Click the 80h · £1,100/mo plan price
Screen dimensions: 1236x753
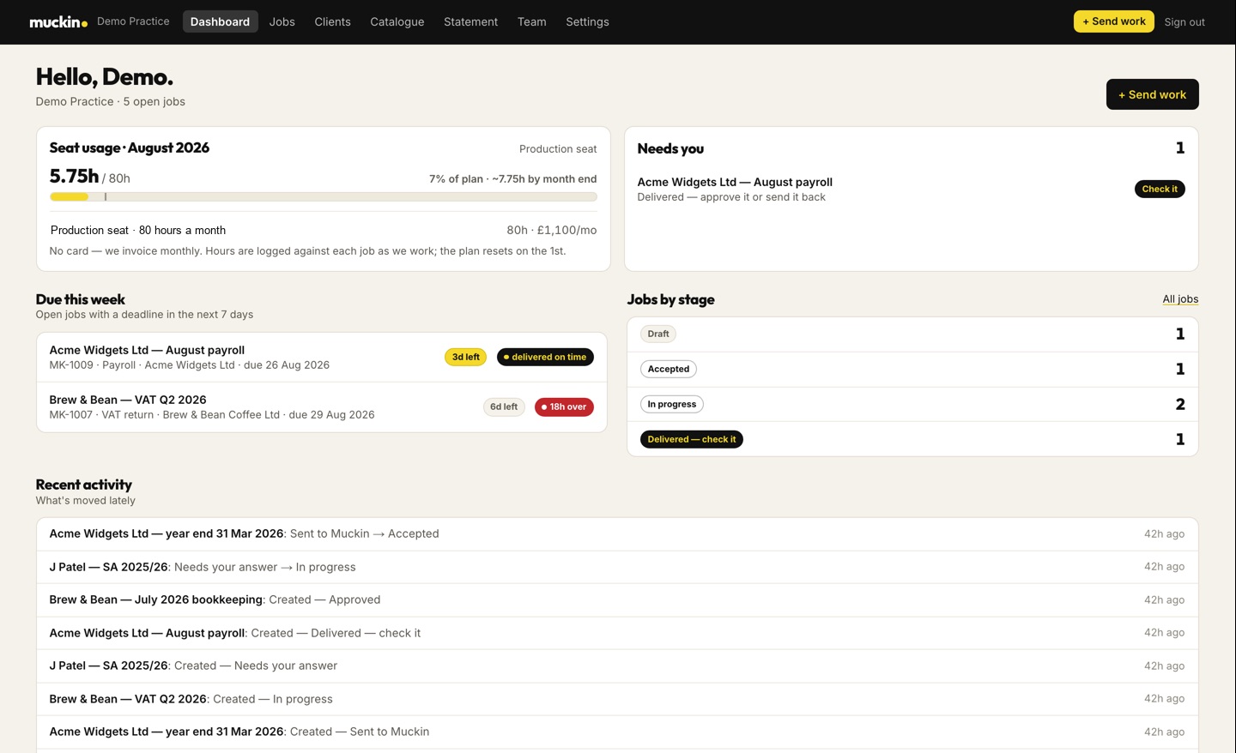[552, 231]
